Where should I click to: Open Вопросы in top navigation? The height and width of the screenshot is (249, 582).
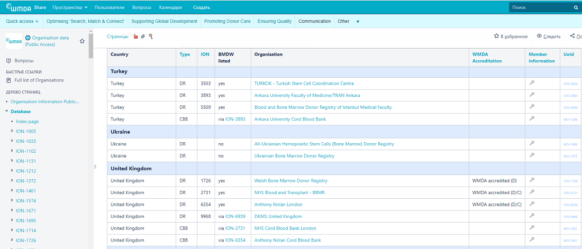[x=142, y=7]
